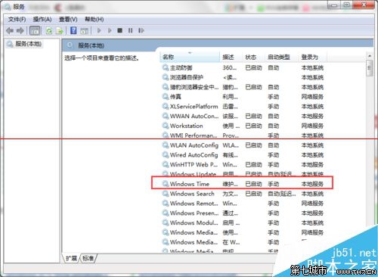Select the Windows Time service row

click(243, 184)
